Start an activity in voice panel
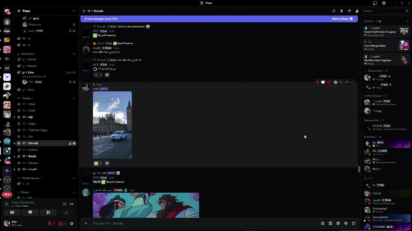412x231 pixels. tap(48, 212)
